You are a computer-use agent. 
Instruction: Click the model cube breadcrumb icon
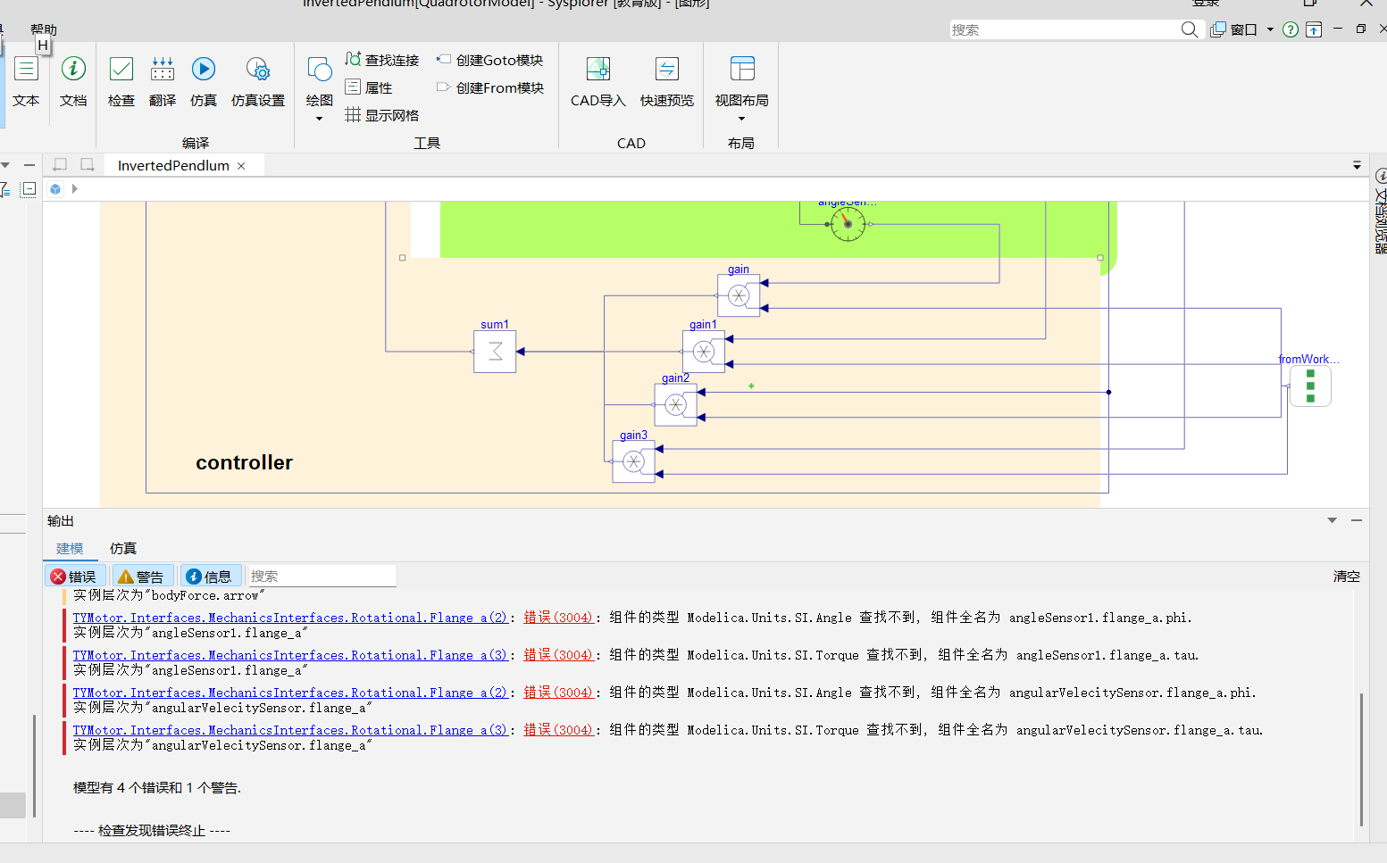click(x=55, y=189)
